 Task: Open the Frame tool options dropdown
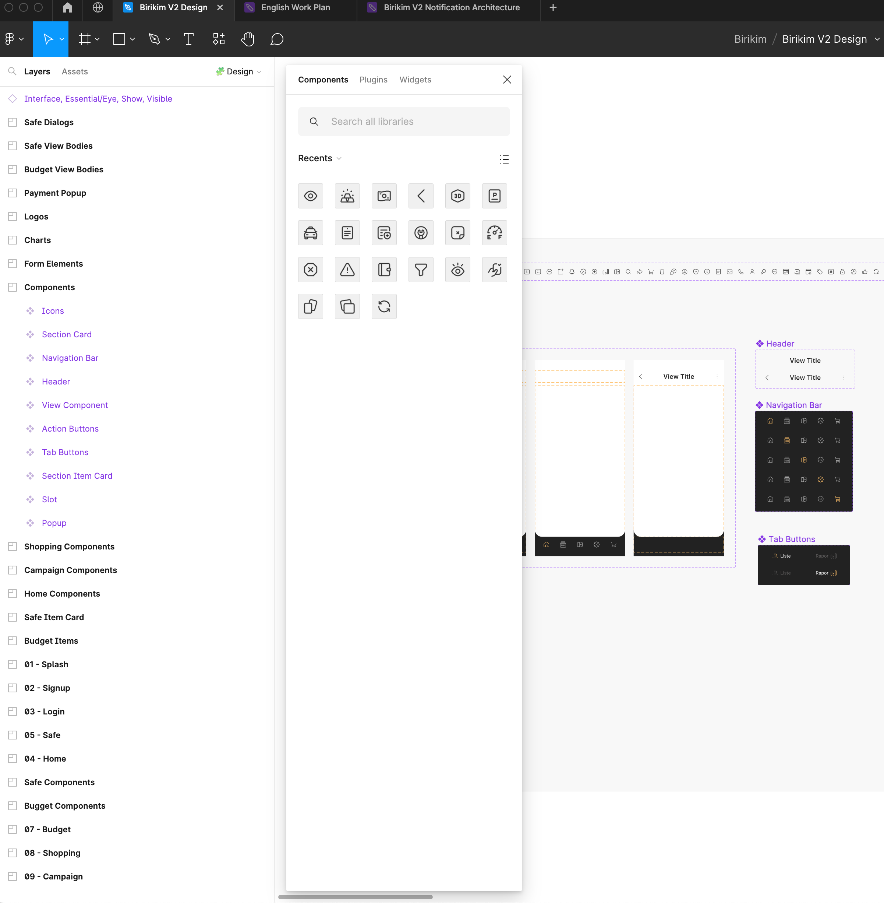click(97, 39)
